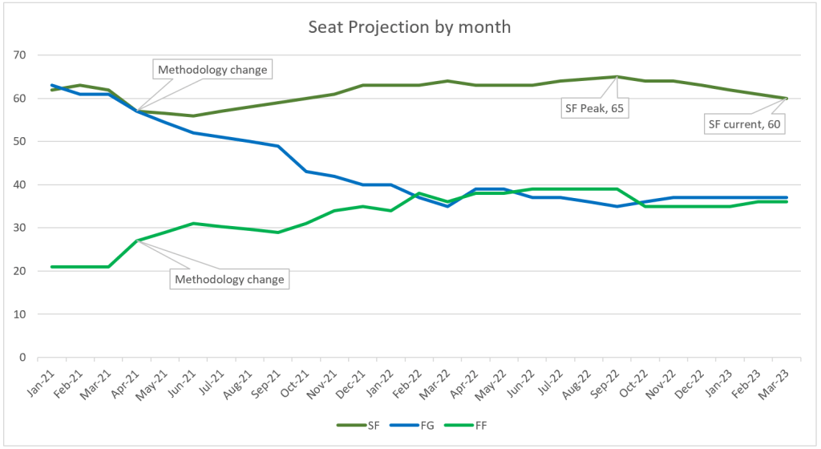821x449 pixels.
Task: Click the Sep-22 x-axis month label
Action: (x=609, y=378)
